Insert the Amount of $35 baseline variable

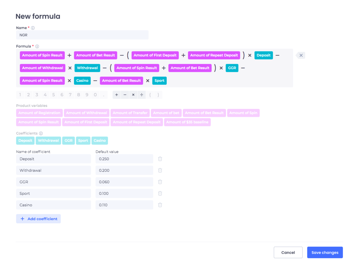point(187,122)
